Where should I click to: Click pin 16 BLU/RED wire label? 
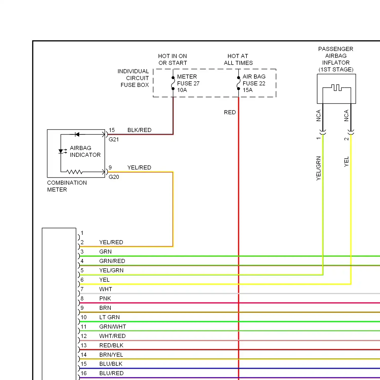click(111, 373)
